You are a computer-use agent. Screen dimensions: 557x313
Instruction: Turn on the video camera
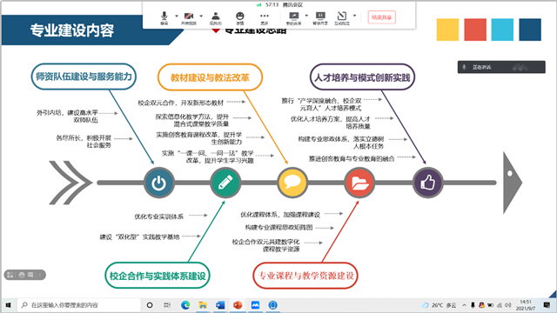189,17
